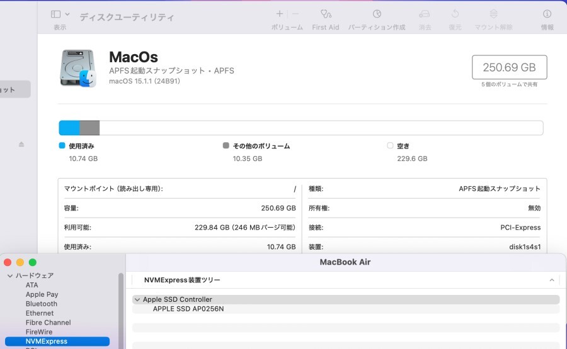567x349 pixels.
Task: Eject volume using sidebar eject icon
Action: point(21,145)
